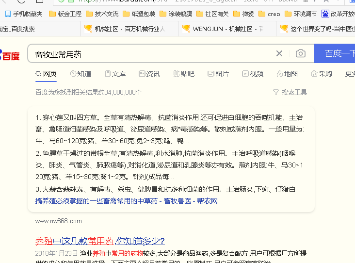Select the 知道 search category
The image size is (355, 263).
point(81,74)
